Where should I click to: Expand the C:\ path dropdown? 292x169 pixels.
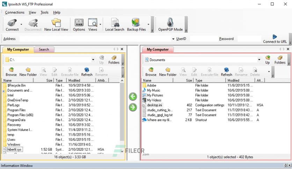pyautogui.click(x=93, y=60)
